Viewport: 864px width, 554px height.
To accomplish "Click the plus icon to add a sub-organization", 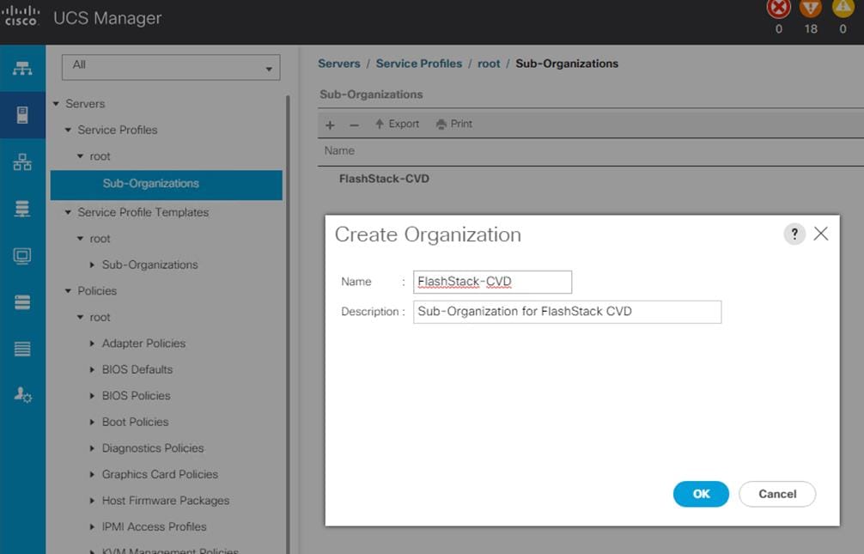I will tap(330, 125).
